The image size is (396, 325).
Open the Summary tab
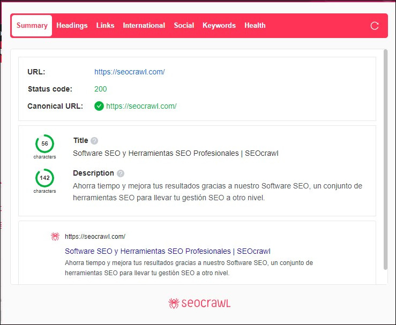[x=32, y=26]
